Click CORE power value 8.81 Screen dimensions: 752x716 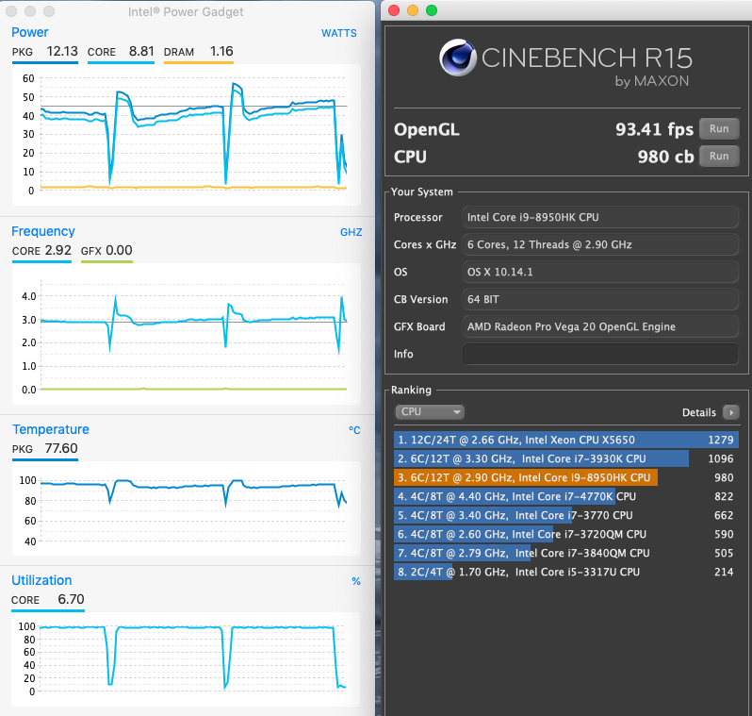coord(141,51)
